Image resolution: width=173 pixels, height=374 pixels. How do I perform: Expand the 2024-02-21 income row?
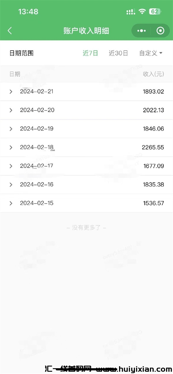[11, 92]
